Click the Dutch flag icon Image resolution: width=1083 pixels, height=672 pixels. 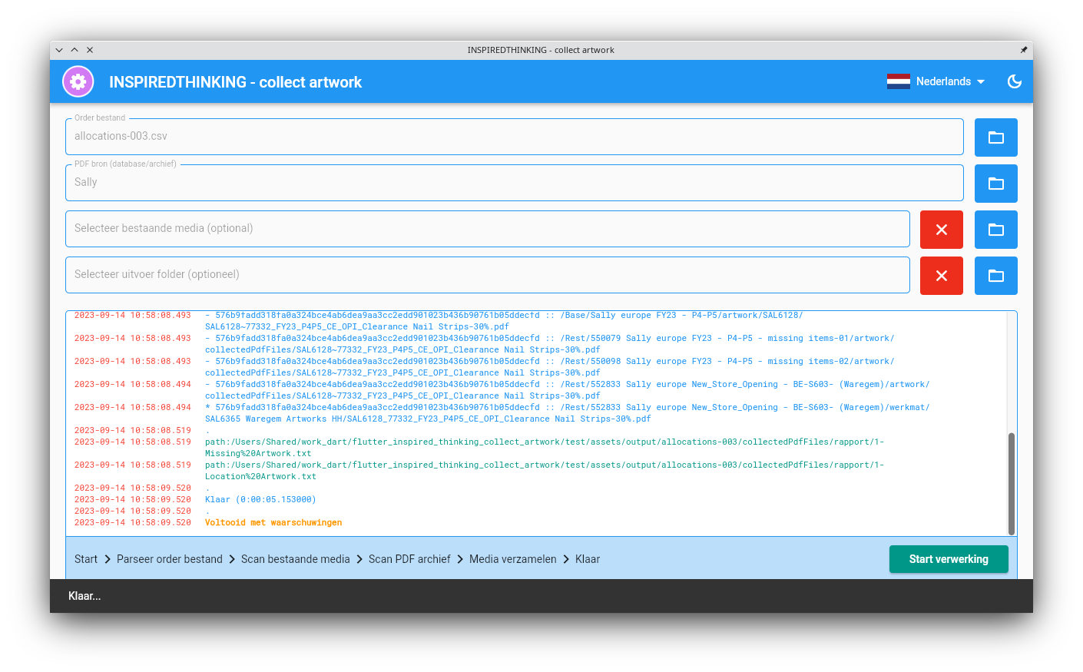[x=898, y=81]
